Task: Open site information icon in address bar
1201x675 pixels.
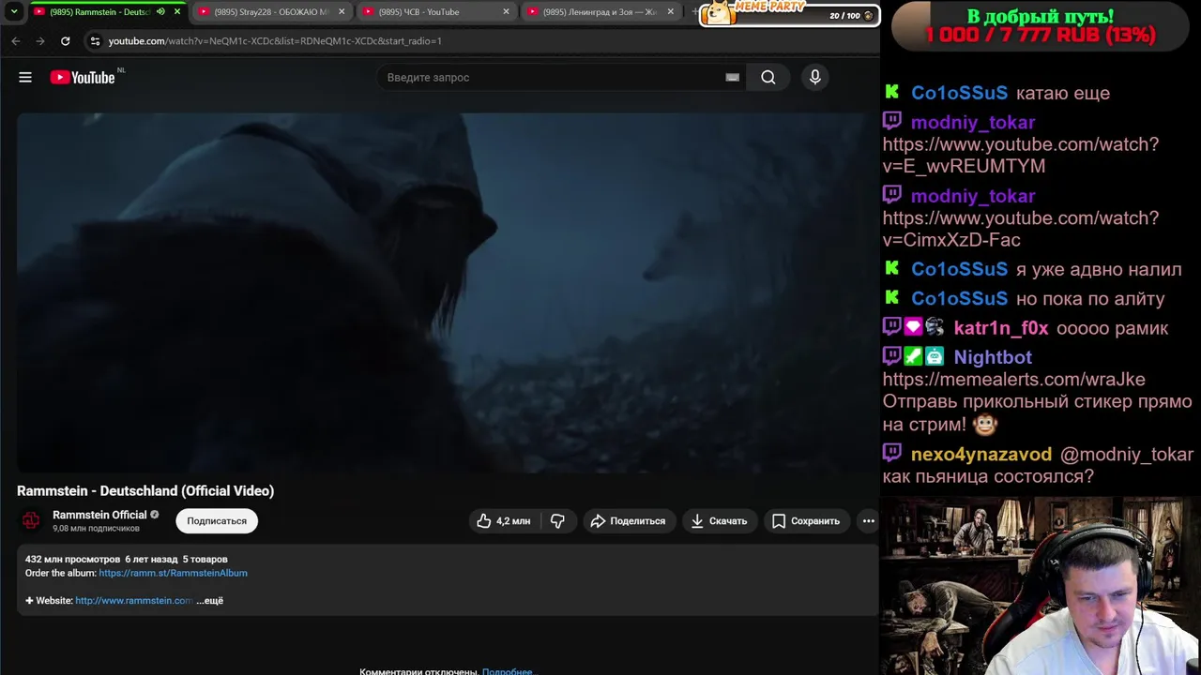Action: 94,41
